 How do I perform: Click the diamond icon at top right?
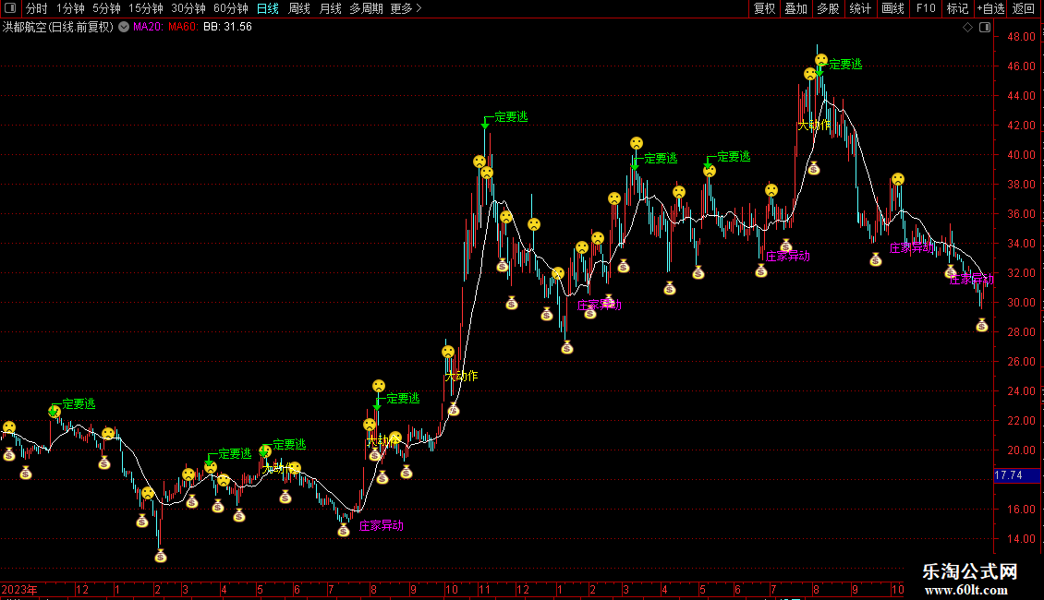967,28
